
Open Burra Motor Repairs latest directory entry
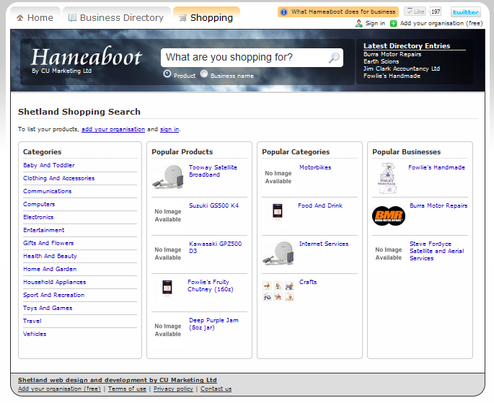[392, 54]
